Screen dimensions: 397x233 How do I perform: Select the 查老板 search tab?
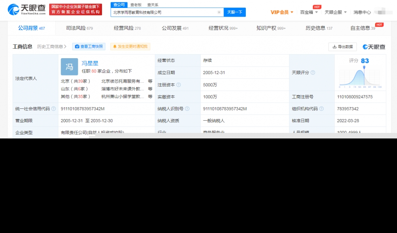[136, 5]
